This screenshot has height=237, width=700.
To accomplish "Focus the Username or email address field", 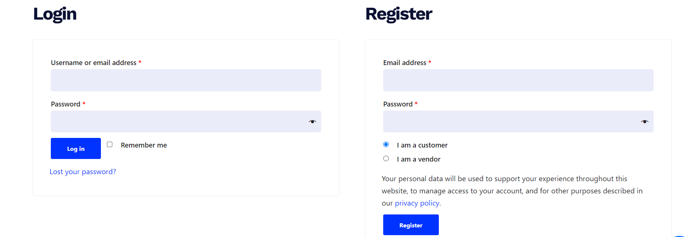I will [x=185, y=80].
